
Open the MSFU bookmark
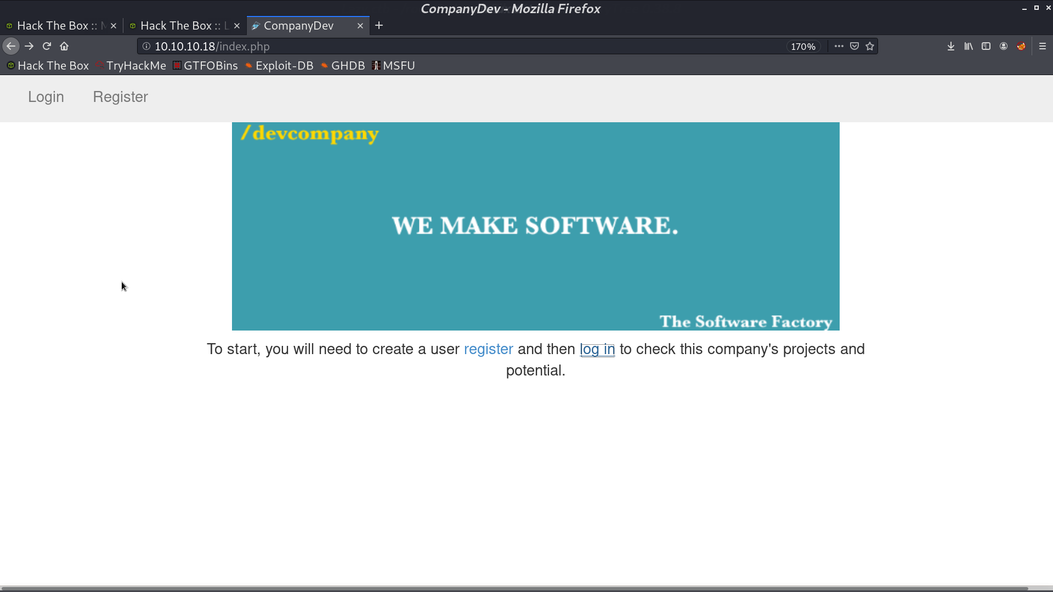click(393, 66)
